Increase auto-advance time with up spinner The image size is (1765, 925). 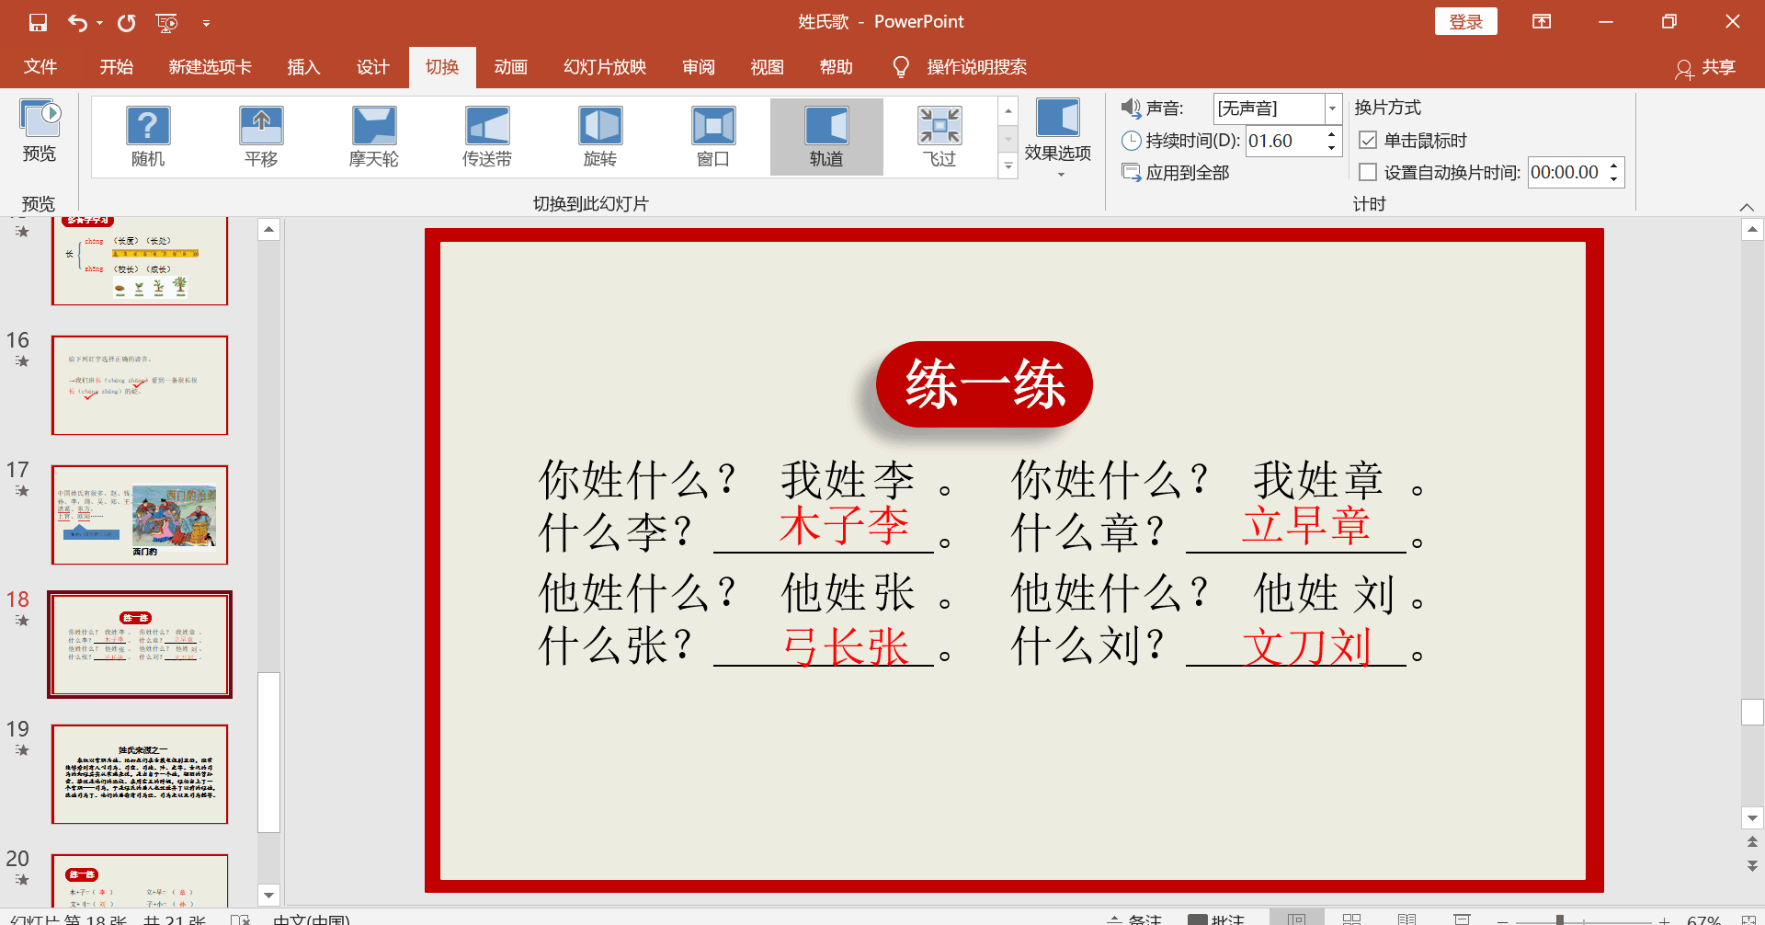pyautogui.click(x=1614, y=166)
